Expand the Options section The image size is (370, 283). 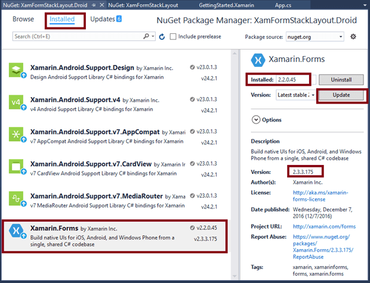(x=256, y=120)
